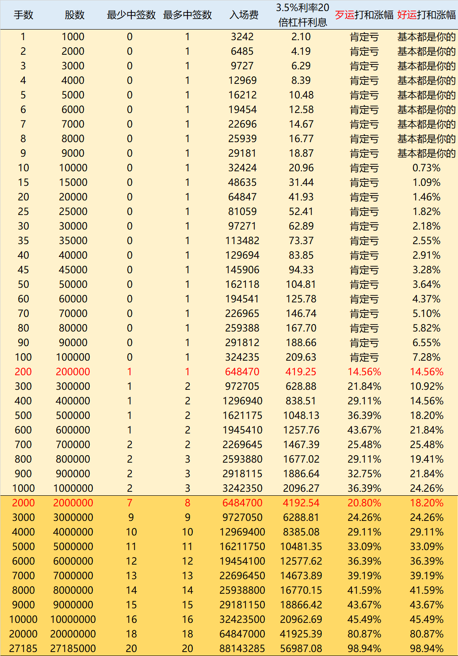458x656 pixels.
Task: Select the interest value 125.78
Action: pos(301,299)
